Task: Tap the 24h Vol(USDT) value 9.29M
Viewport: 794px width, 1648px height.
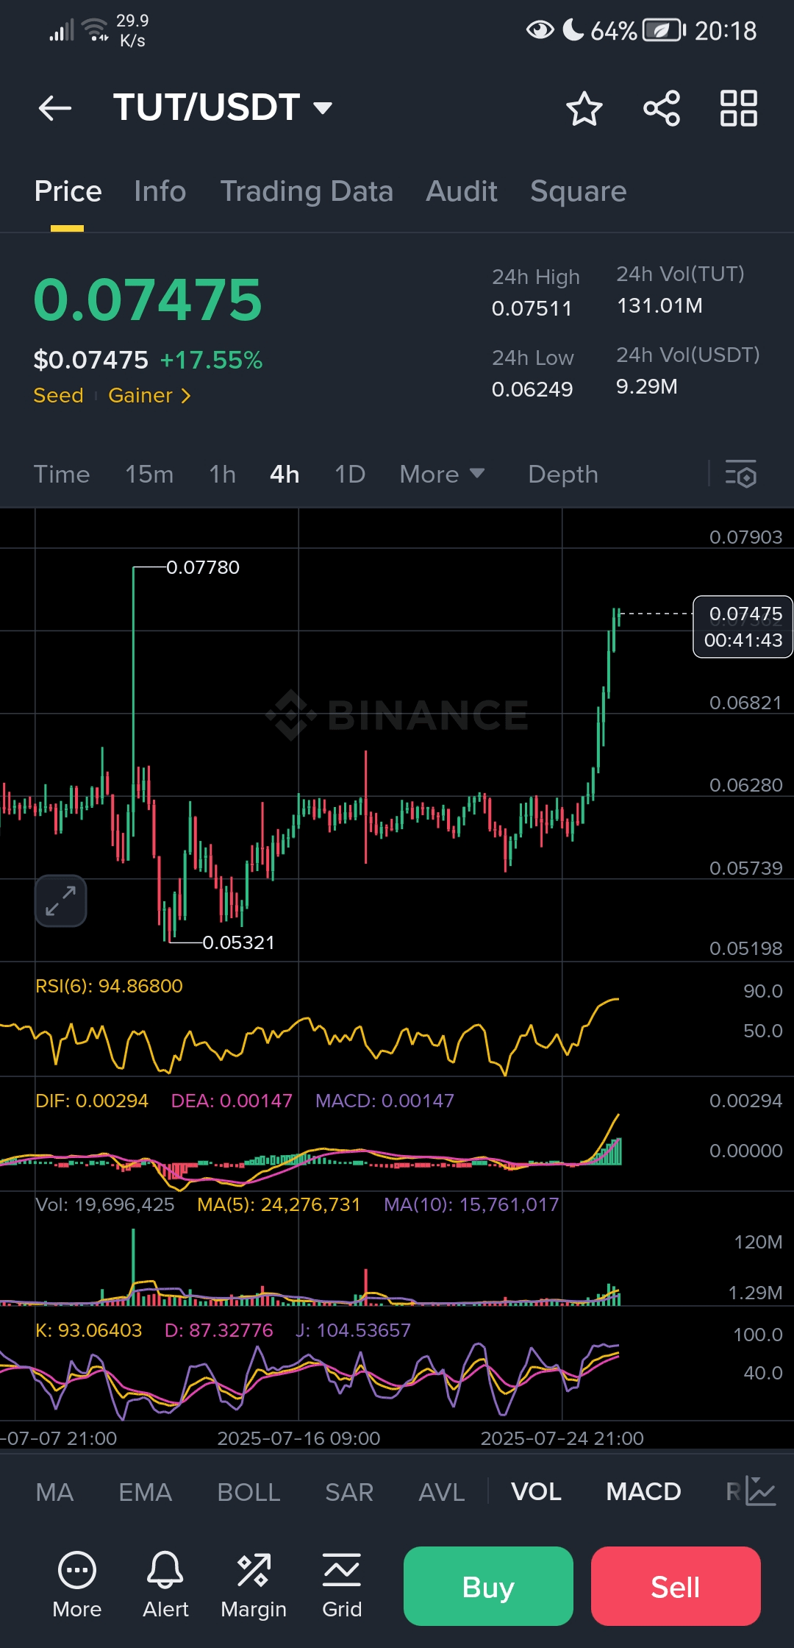Action: coord(647,386)
